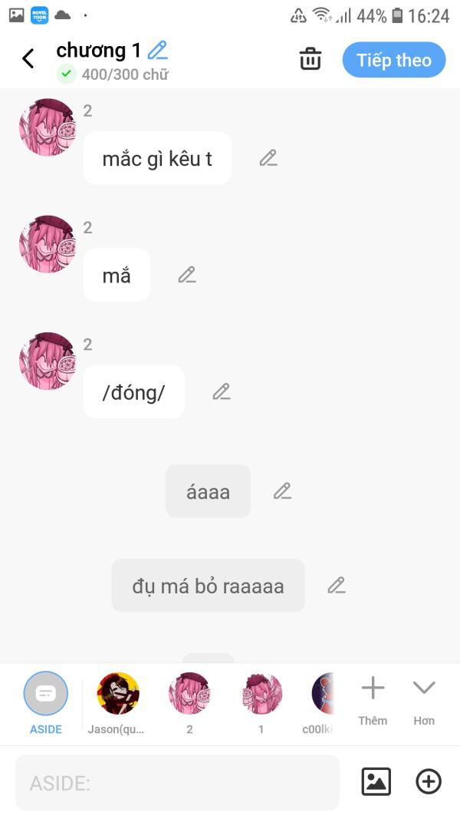460x819 pixels.
Task: Open the "/đóng/" message bubble
Action: [x=133, y=391]
